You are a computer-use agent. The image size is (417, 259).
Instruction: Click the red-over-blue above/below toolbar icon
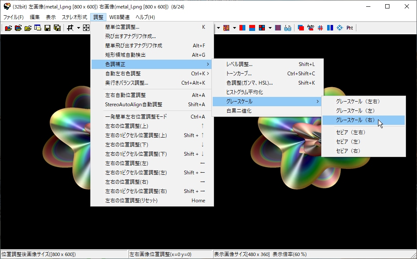(252, 28)
